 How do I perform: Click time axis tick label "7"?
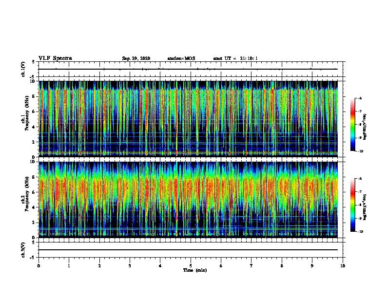[251, 266]
